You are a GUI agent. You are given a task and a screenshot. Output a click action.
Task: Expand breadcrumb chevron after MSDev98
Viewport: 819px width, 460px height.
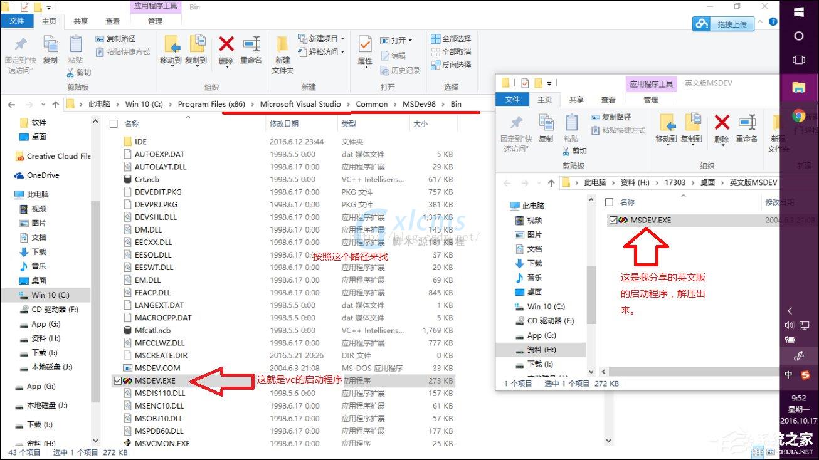pos(443,104)
